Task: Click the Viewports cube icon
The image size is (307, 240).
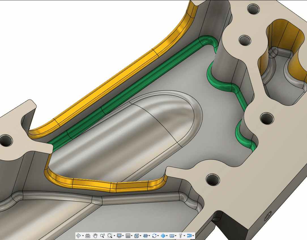Action: [x=137, y=236]
